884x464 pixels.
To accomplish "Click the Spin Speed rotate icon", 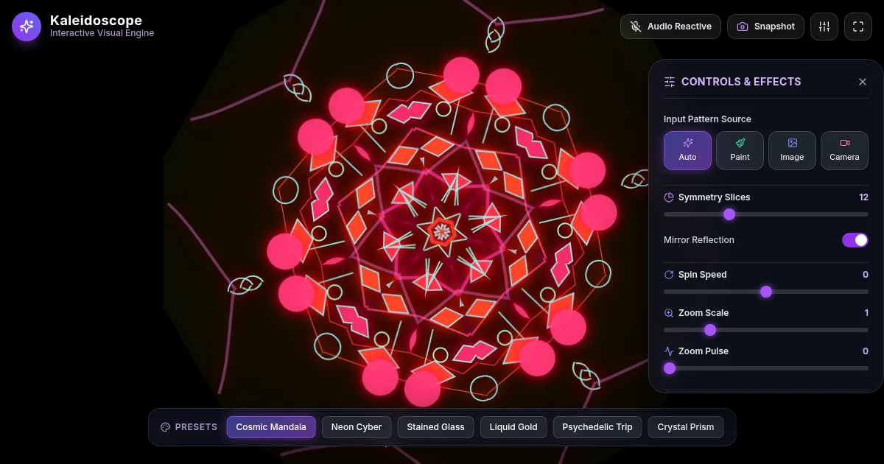I will pos(669,275).
